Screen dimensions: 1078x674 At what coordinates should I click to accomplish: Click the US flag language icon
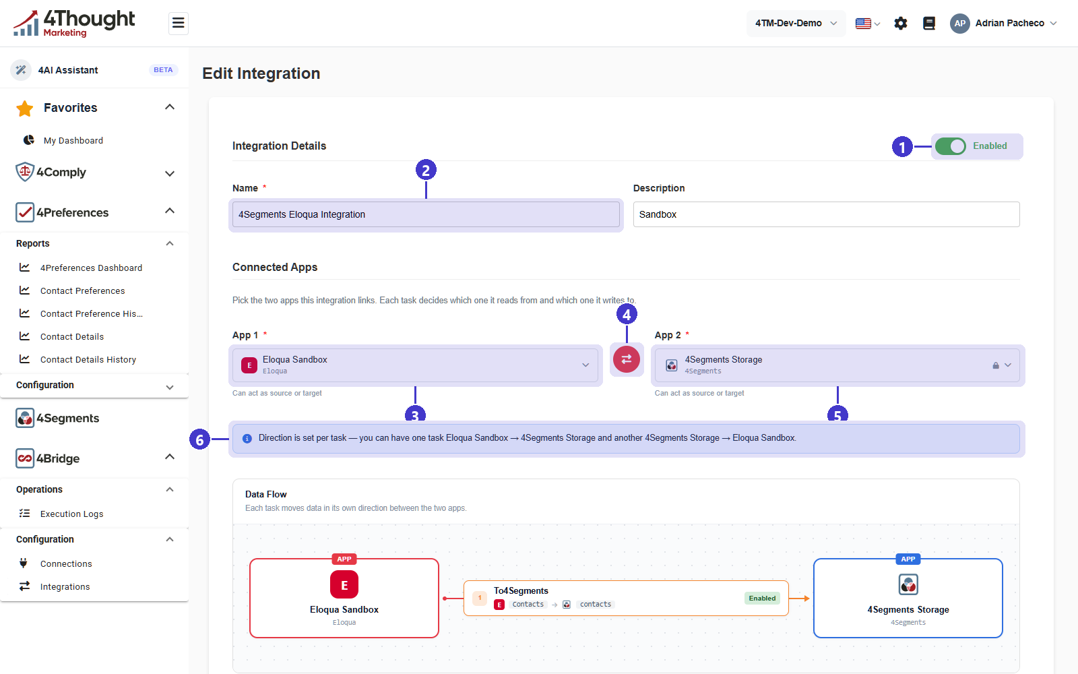[863, 24]
